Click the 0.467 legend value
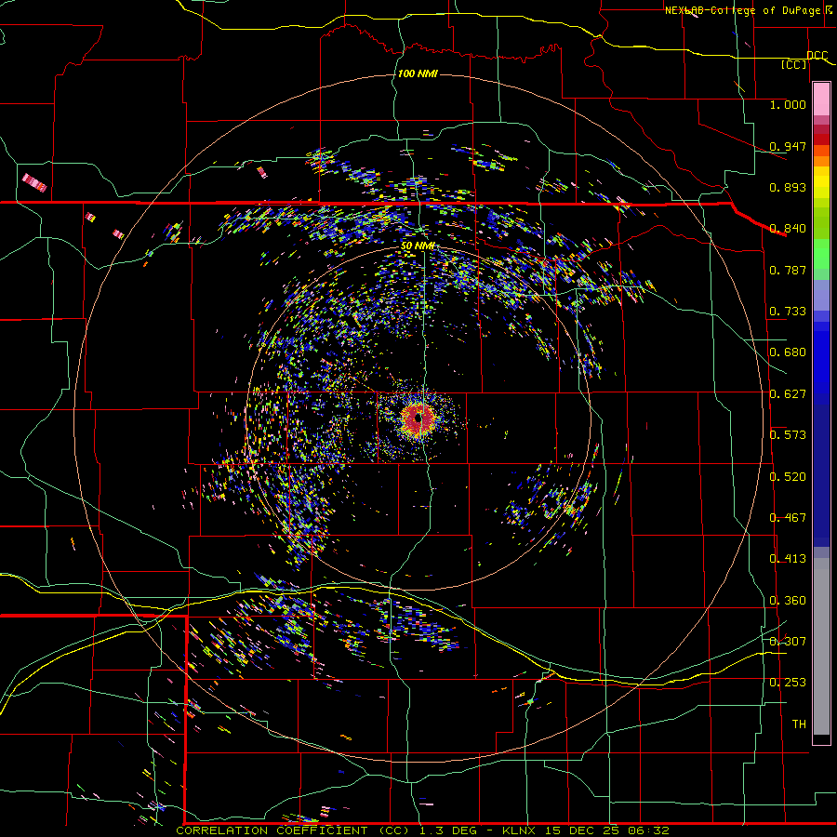Image resolution: width=837 pixels, height=837 pixels. coord(788,518)
